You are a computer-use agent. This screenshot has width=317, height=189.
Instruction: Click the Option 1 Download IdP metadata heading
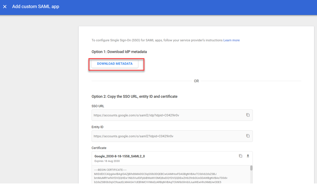(119, 52)
